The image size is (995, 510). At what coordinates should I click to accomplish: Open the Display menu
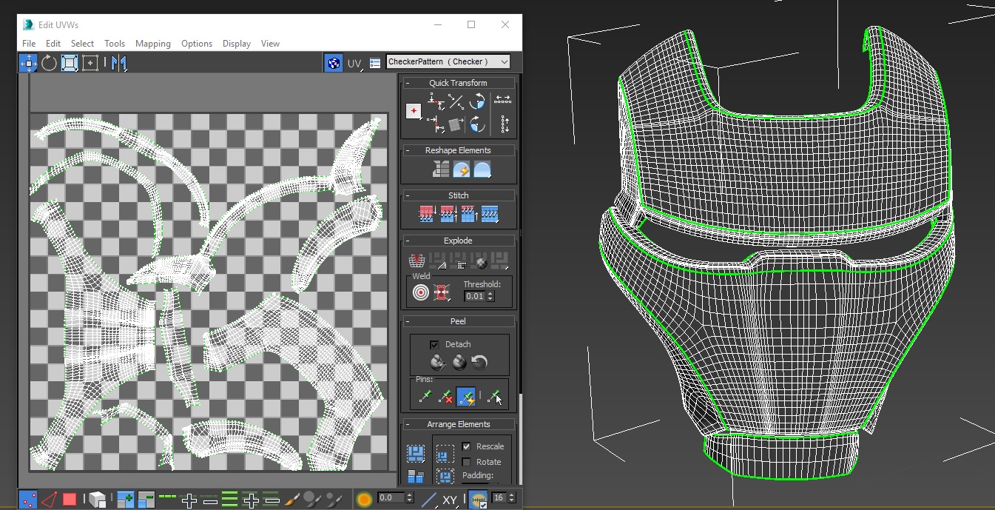[237, 44]
